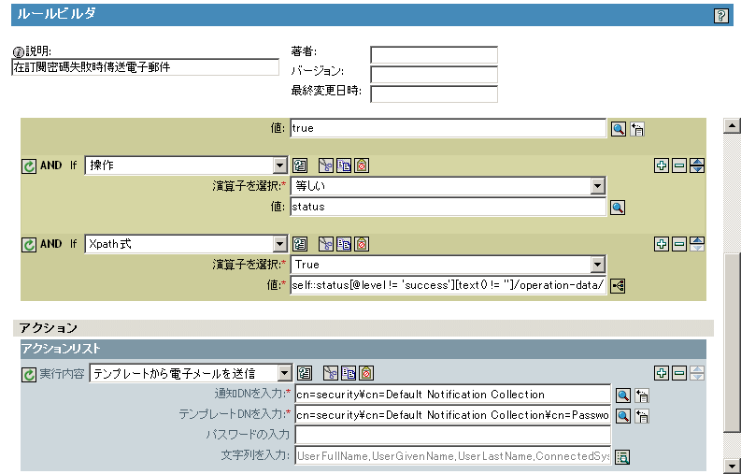The width and height of the screenshot is (741, 474).
Task: Click the vertical scrollbar thumb
Action: [732, 343]
